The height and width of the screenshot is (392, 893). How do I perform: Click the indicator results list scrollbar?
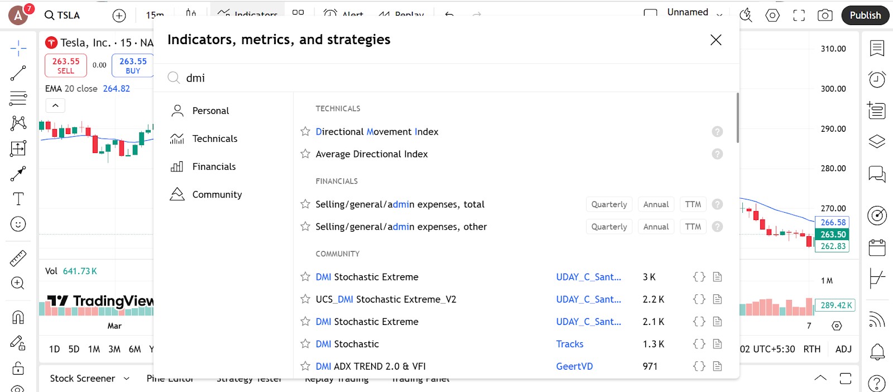click(x=737, y=118)
